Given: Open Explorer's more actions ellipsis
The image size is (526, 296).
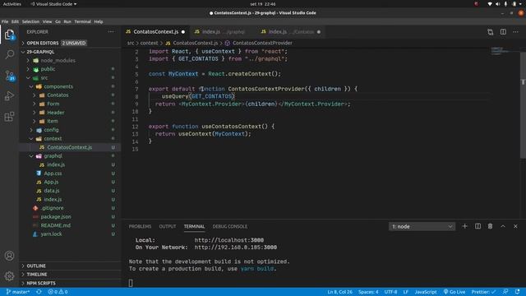Looking at the screenshot, I should tap(111, 32).
